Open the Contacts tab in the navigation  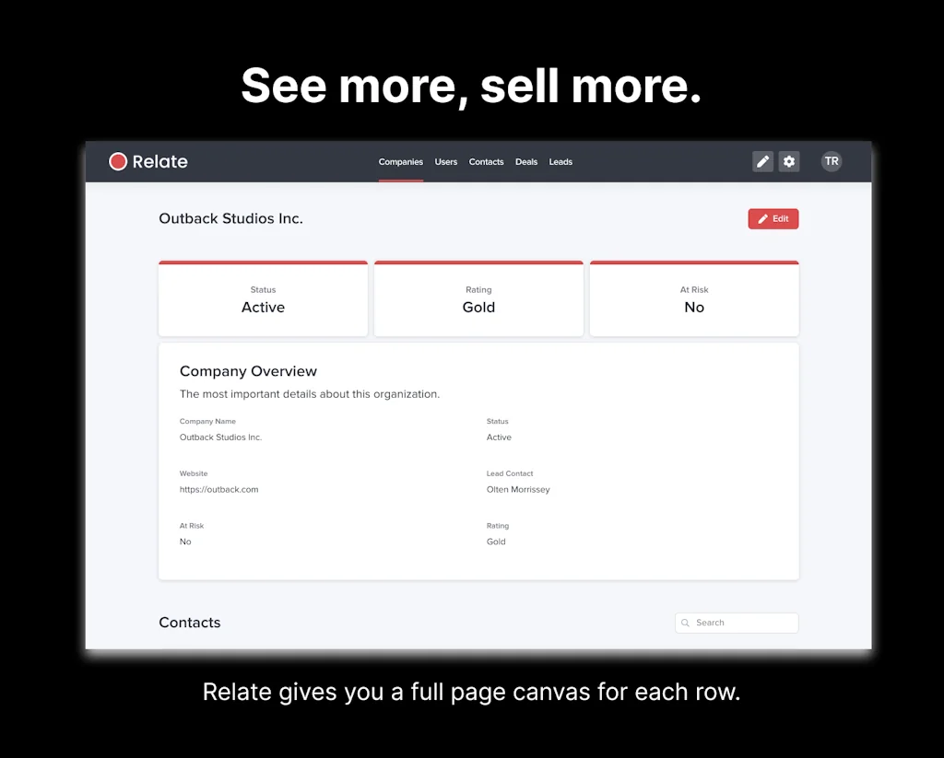[x=486, y=162]
